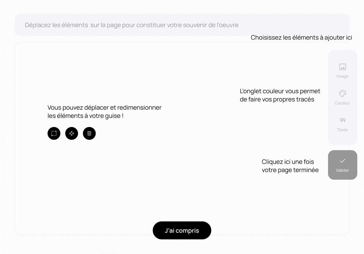Viewport: 364px width, 254px height.
Task: Click 'Cliquez ici une fois' hint text
Action: coord(288,162)
